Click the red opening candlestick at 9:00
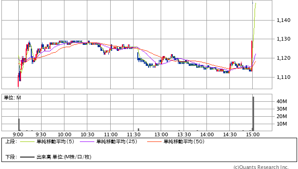298x169 pixels. (x=18, y=81)
